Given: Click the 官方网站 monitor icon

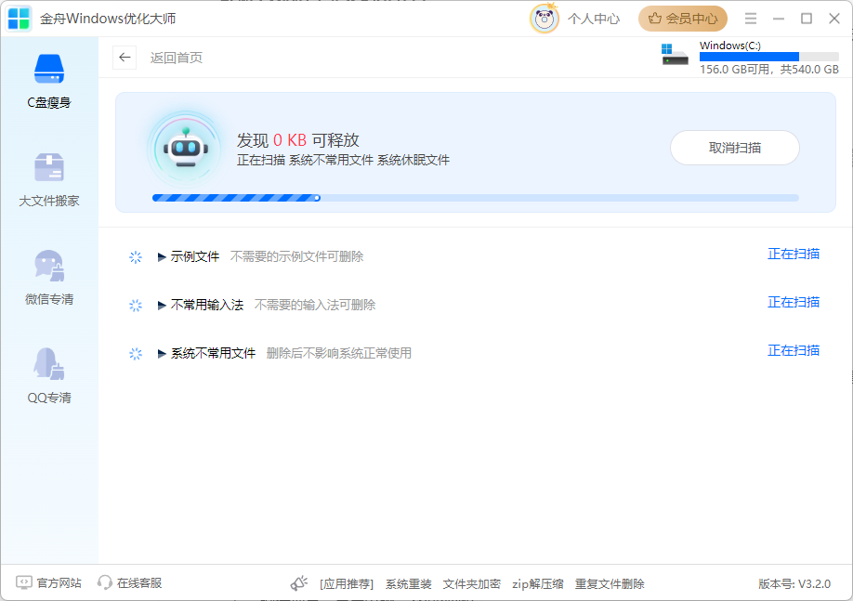Looking at the screenshot, I should 23,583.
